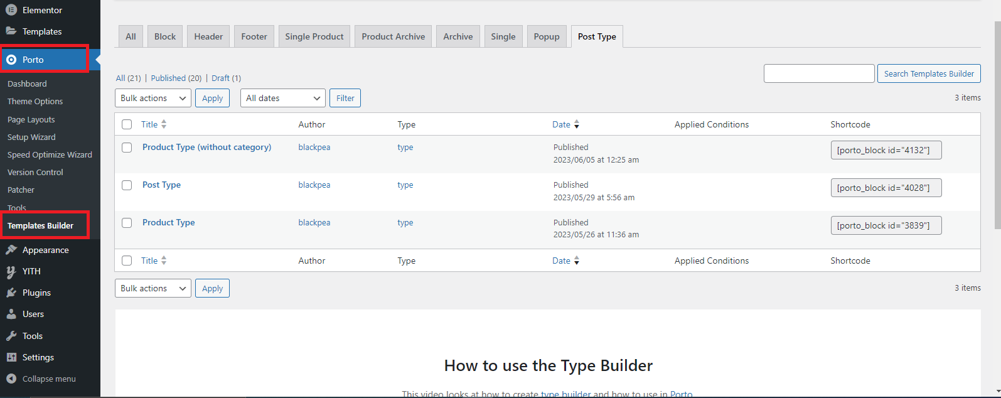Open the Footer tab
The height and width of the screenshot is (398, 1001).
(x=254, y=36)
